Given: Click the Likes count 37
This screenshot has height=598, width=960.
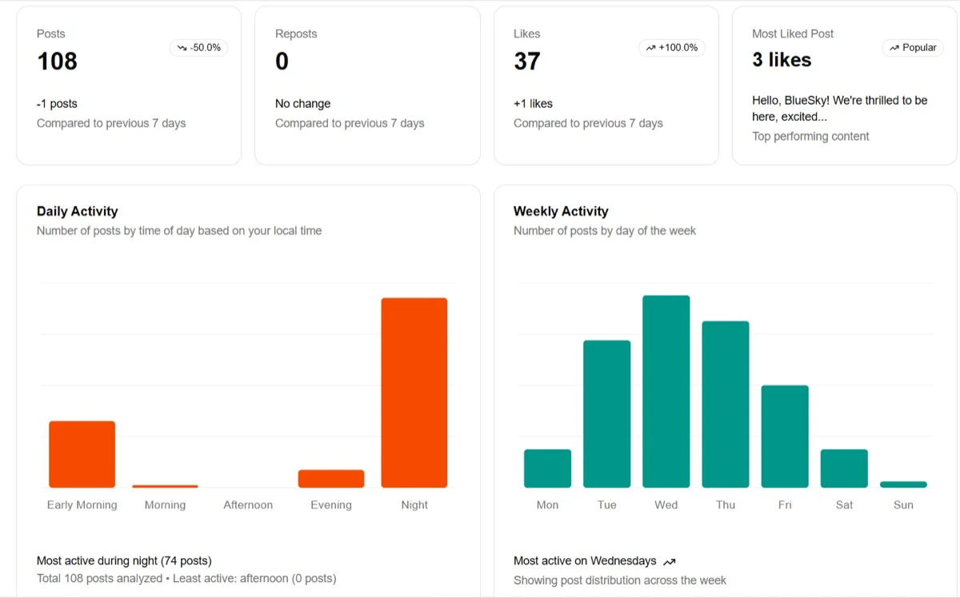Looking at the screenshot, I should coord(527,62).
